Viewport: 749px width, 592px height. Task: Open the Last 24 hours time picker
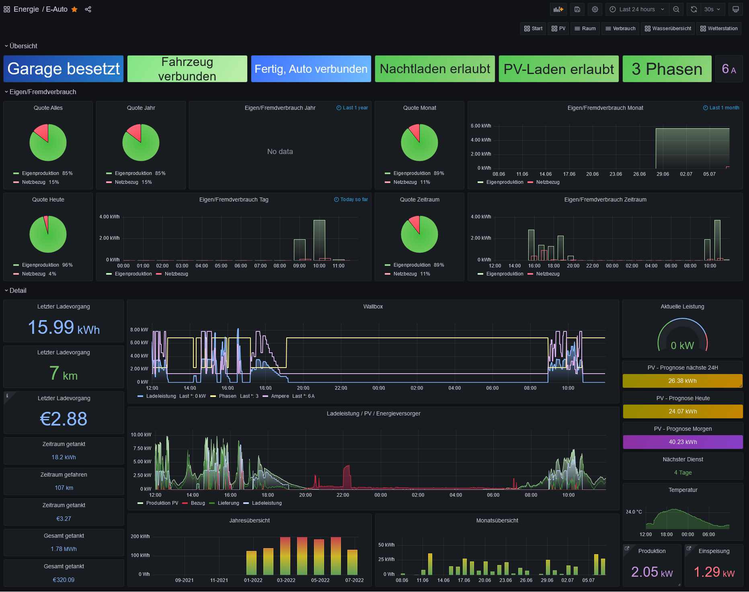point(637,9)
